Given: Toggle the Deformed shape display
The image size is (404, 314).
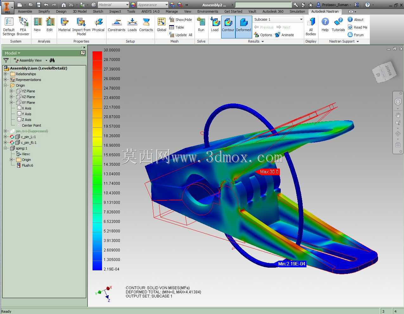Looking at the screenshot, I should 244,27.
